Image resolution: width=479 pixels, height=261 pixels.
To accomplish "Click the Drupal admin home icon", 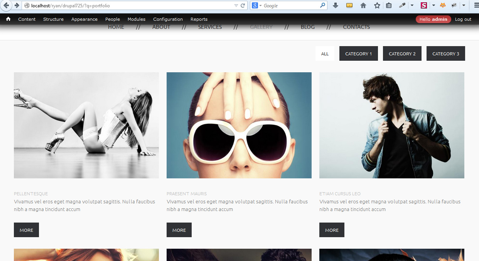I will (x=8, y=19).
